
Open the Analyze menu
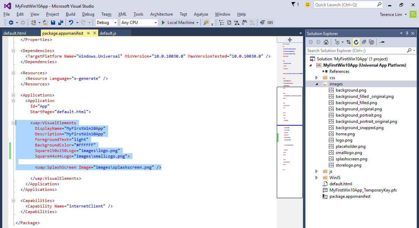[201, 14]
